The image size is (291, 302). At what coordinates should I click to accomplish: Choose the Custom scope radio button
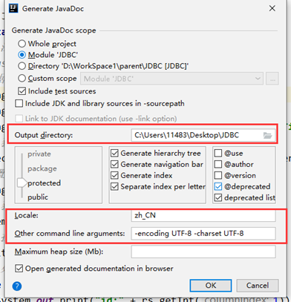(x=22, y=79)
